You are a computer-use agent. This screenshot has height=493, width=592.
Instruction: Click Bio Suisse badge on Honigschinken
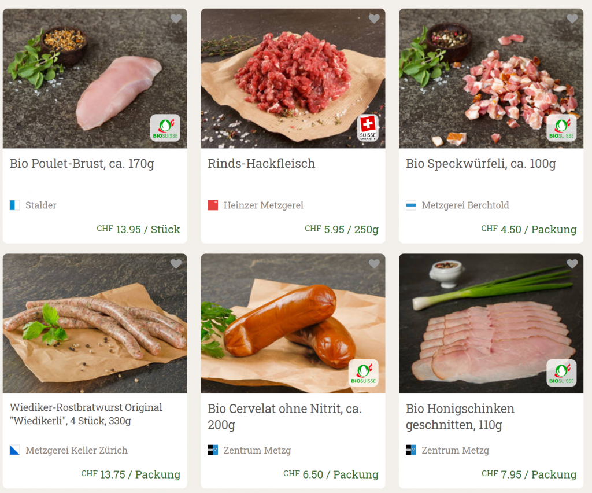coord(561,373)
